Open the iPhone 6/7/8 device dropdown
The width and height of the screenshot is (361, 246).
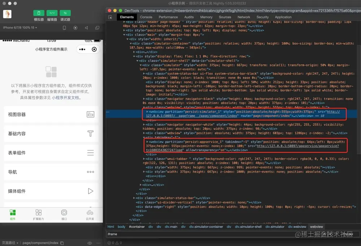coord(20,28)
